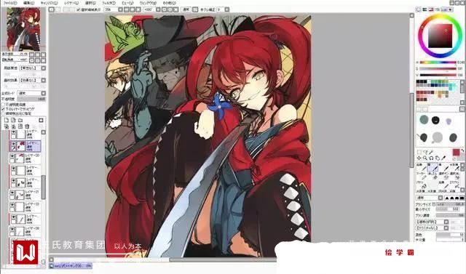Pick the black swatch in the palette
Viewport: 466px width, 274px height.
[418, 81]
